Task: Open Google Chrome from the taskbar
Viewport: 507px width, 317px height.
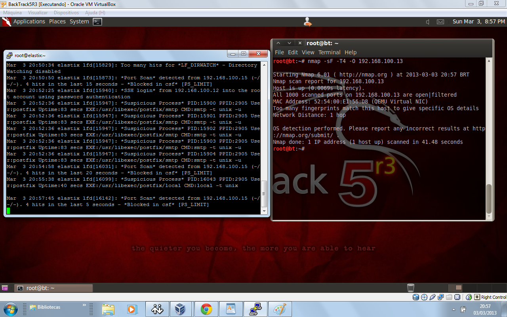Action: point(206,309)
